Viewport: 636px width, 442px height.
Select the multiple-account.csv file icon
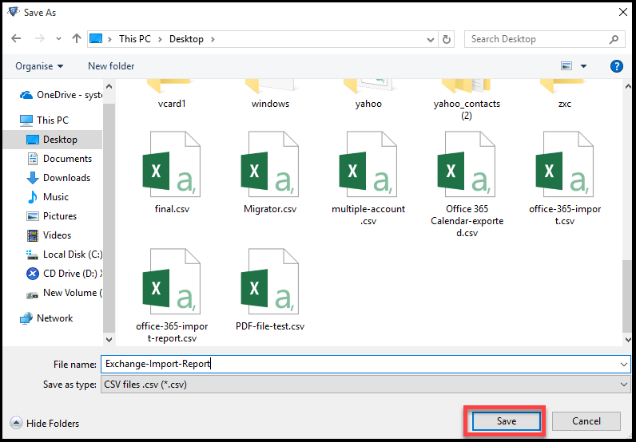[x=368, y=164]
